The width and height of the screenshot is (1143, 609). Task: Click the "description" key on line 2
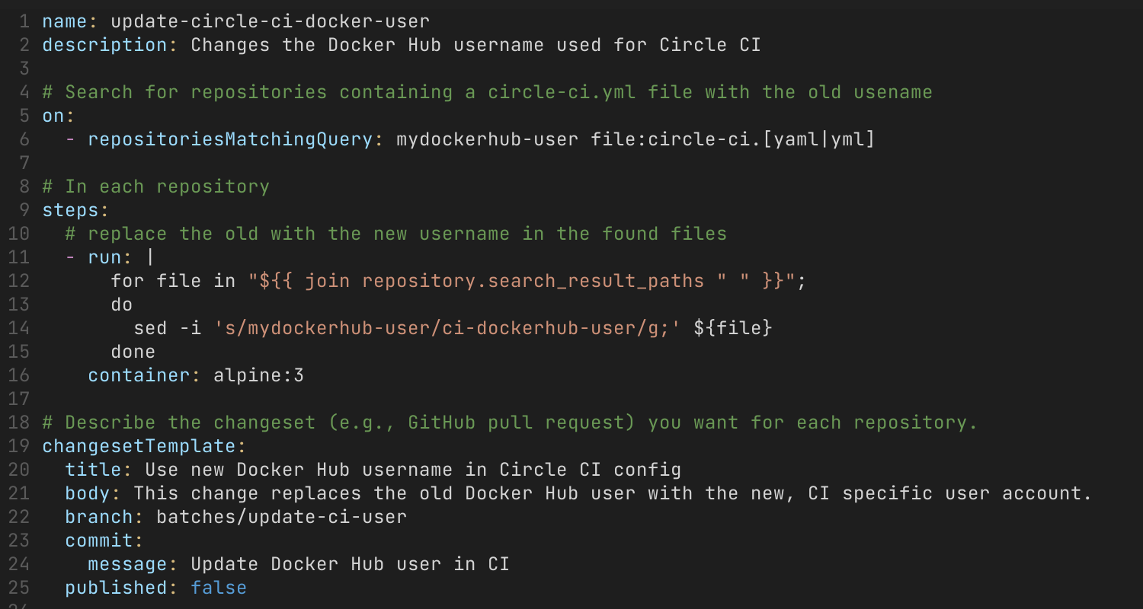(x=104, y=45)
